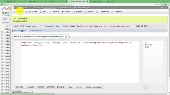Click Get auto-saved query button
Image resolution: width=170 pixels, height=95 pixels.
click(94, 87)
